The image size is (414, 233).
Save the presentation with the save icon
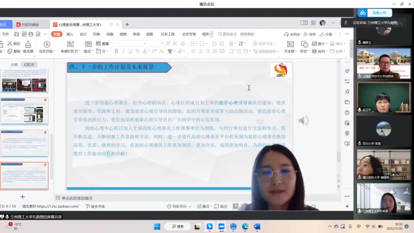[x=17, y=34]
